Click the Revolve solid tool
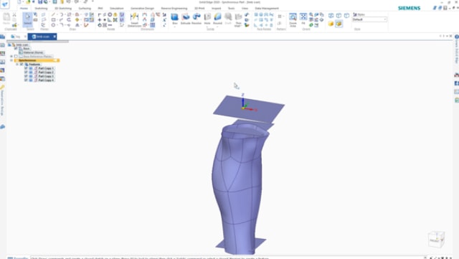 pos(197,19)
